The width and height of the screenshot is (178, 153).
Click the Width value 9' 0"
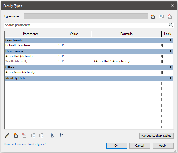click(74, 61)
